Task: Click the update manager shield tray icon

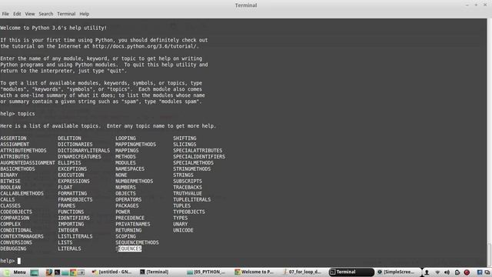Action: (457, 272)
